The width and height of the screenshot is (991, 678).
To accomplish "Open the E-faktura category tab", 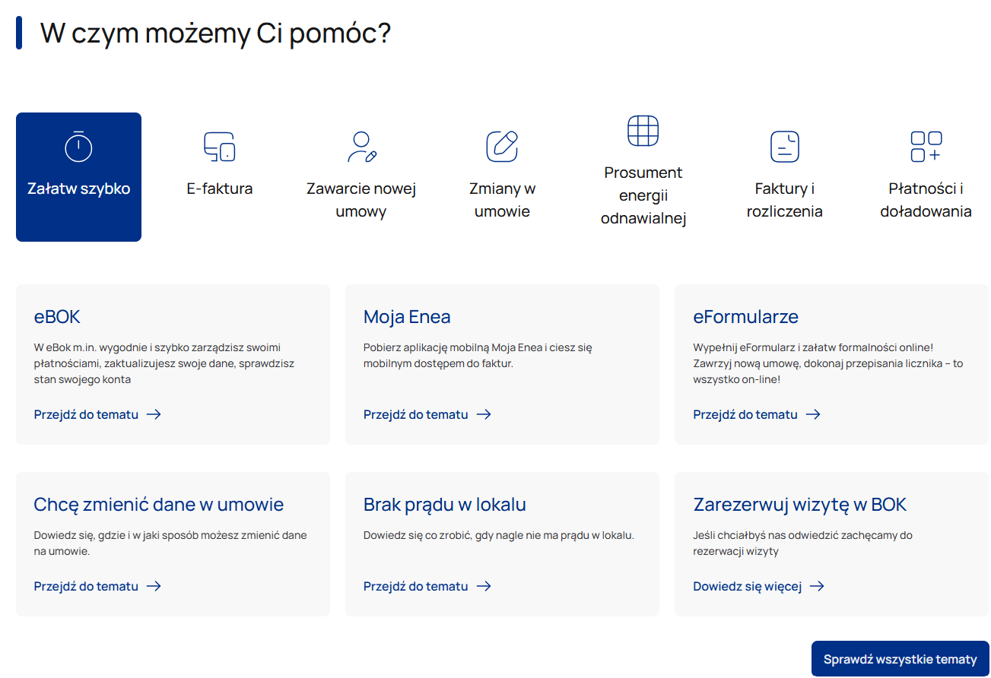I will pos(220,188).
